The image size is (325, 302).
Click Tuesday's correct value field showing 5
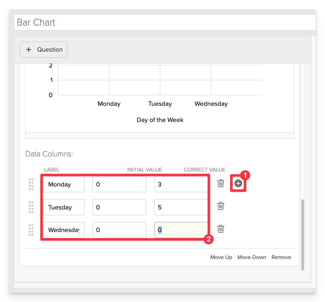(181, 207)
